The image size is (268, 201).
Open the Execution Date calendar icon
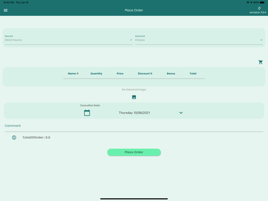pos(87,113)
